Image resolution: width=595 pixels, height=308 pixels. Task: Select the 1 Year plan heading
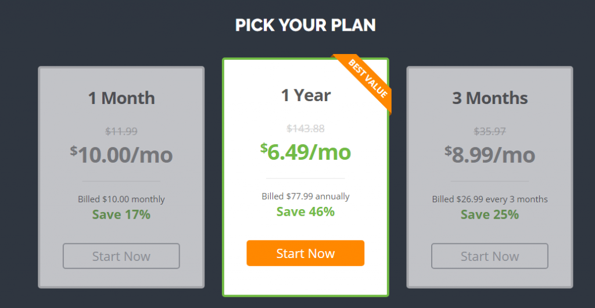tap(306, 95)
